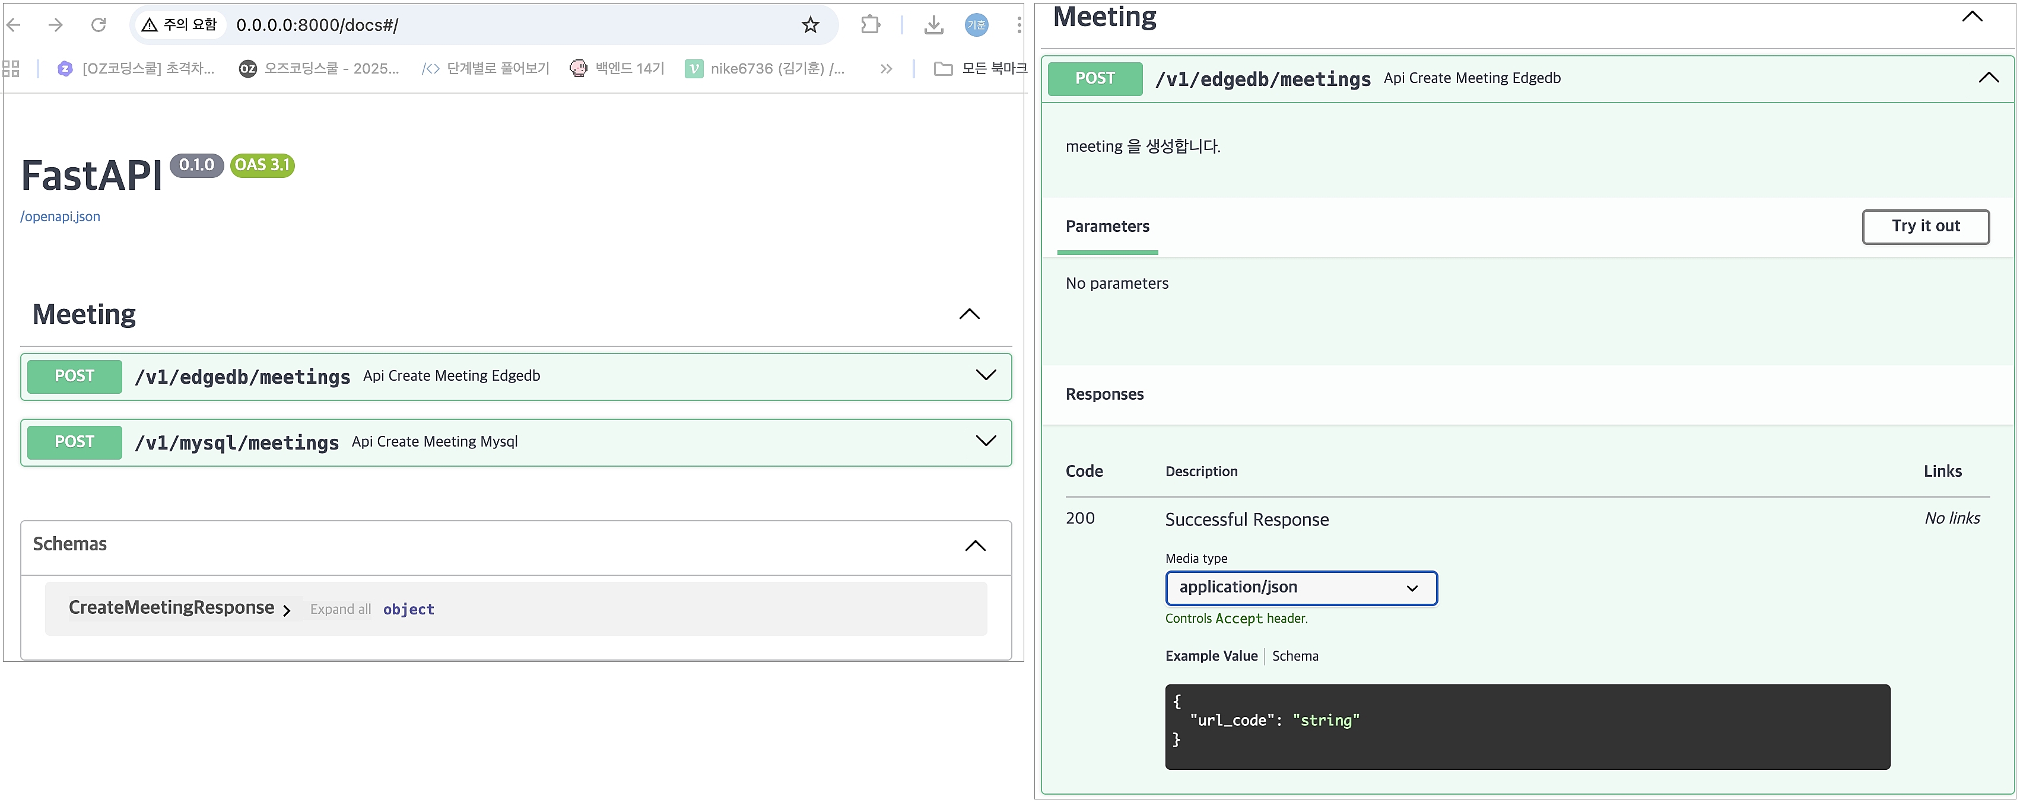The image size is (2020, 803).
Task: Click Expand all for CreateMeetingResponse
Action: 341,610
